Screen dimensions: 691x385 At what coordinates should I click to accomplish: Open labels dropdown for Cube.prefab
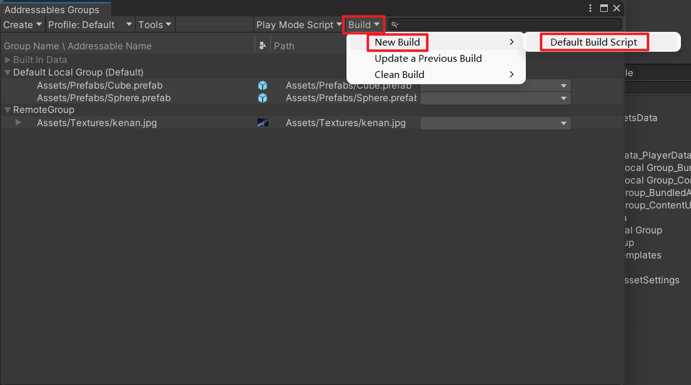pyautogui.click(x=495, y=85)
